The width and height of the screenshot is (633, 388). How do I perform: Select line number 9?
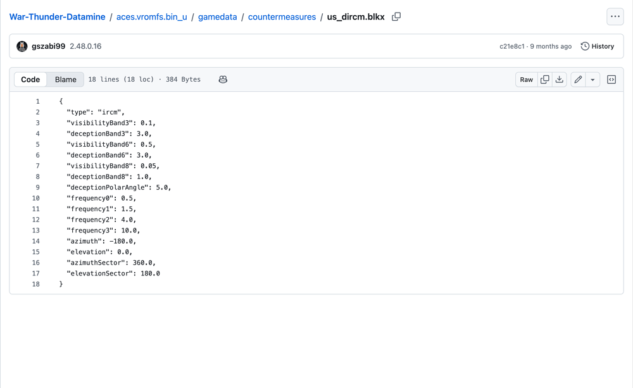coord(37,187)
